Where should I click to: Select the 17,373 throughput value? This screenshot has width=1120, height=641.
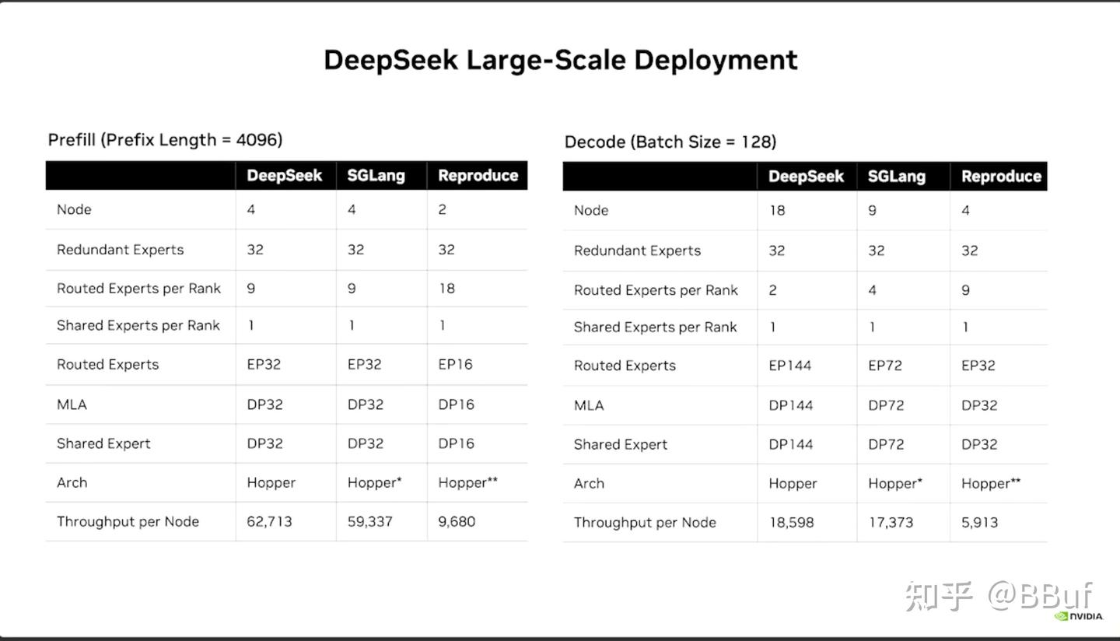coord(891,523)
